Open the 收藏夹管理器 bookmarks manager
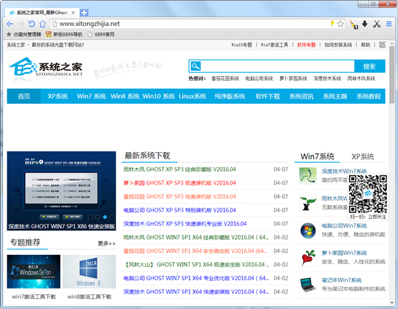 (24, 34)
